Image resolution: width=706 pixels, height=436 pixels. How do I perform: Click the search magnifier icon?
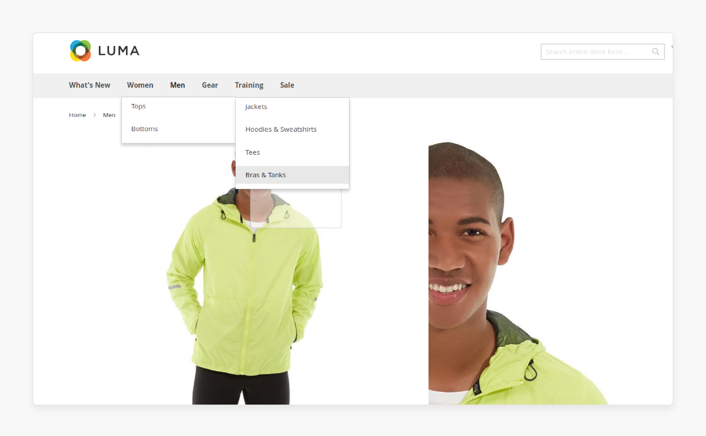pyautogui.click(x=655, y=52)
